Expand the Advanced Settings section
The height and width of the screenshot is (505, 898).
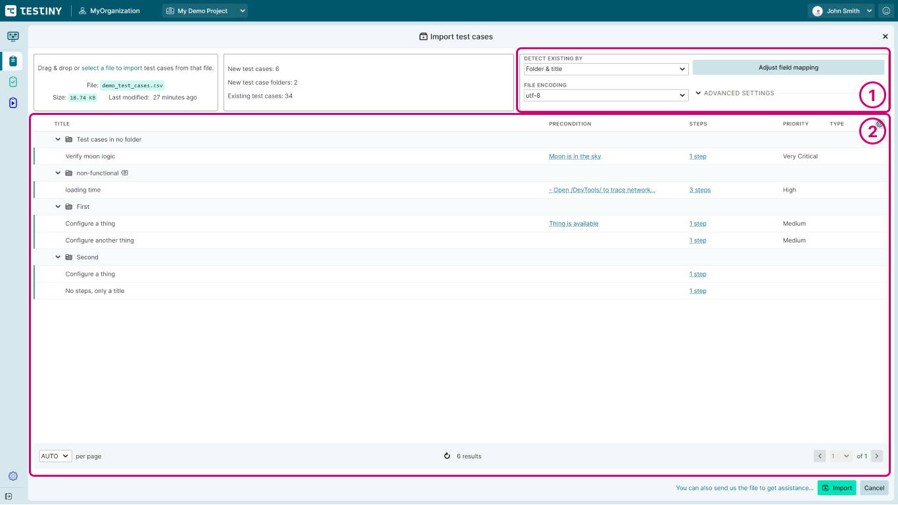(x=734, y=93)
